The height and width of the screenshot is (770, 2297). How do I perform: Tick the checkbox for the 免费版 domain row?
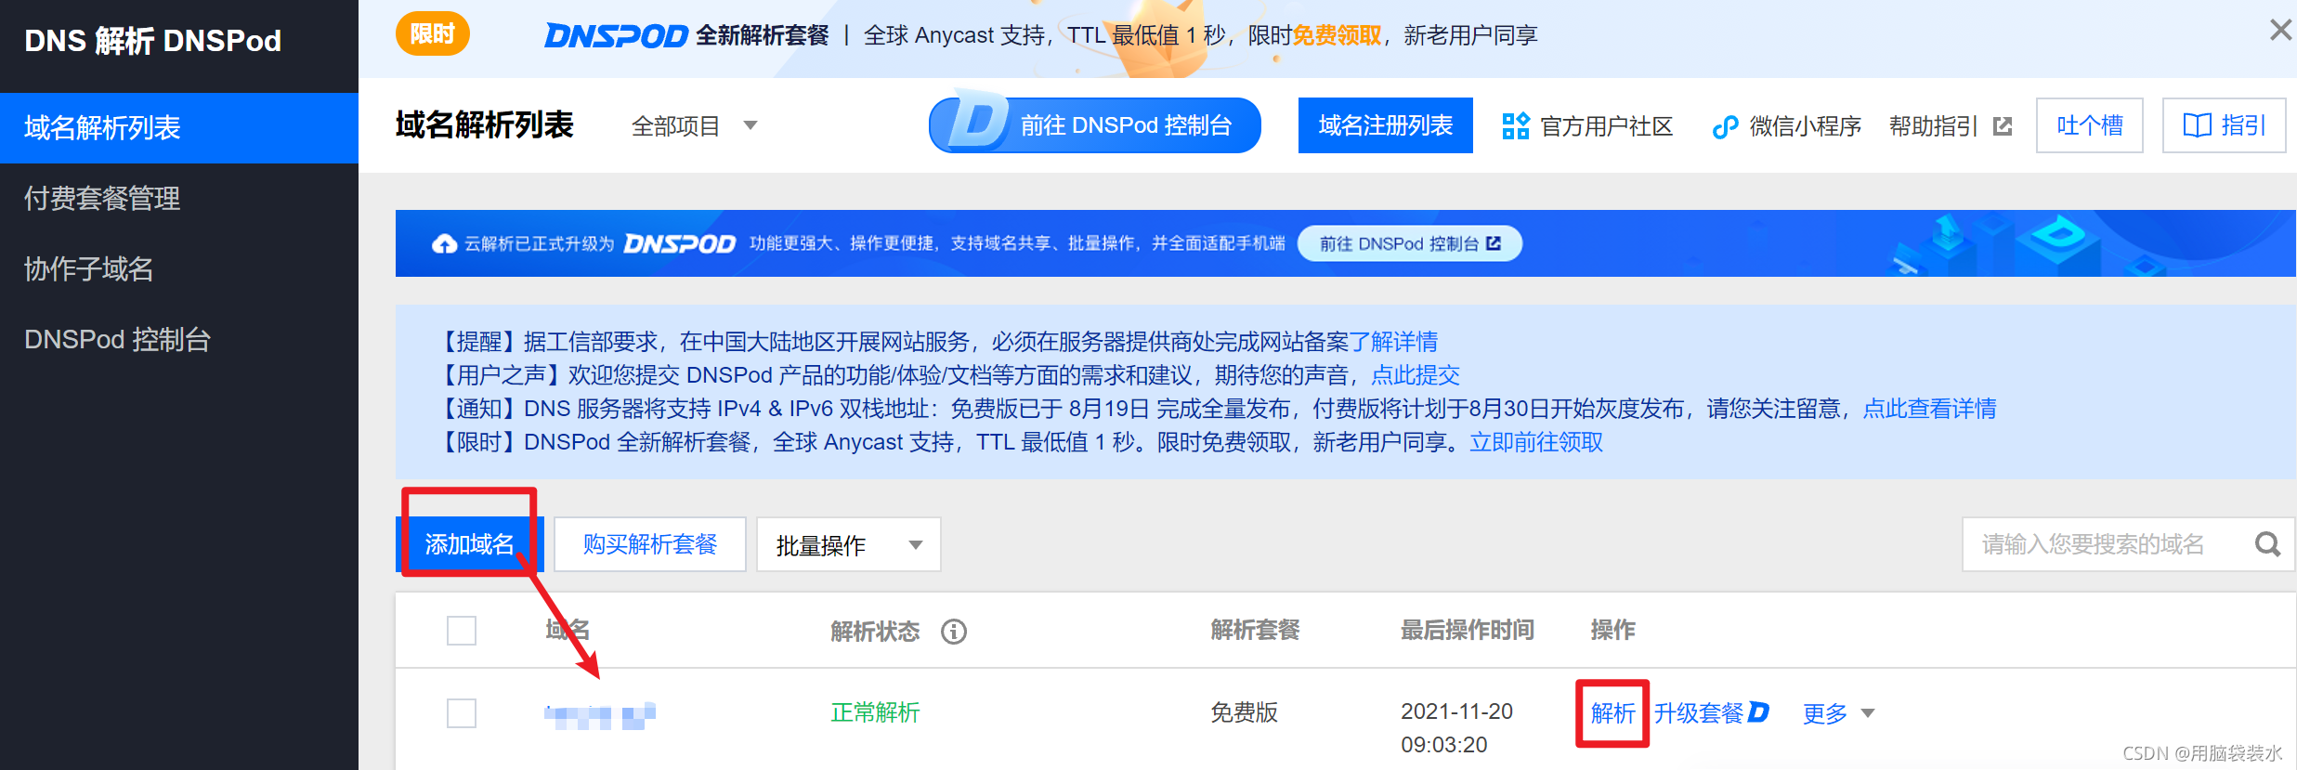pos(462,713)
